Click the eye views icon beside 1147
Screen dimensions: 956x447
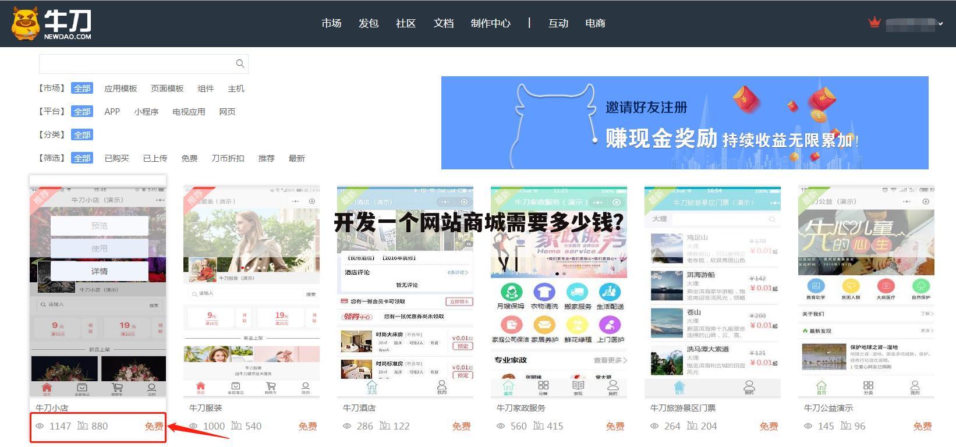coord(40,426)
